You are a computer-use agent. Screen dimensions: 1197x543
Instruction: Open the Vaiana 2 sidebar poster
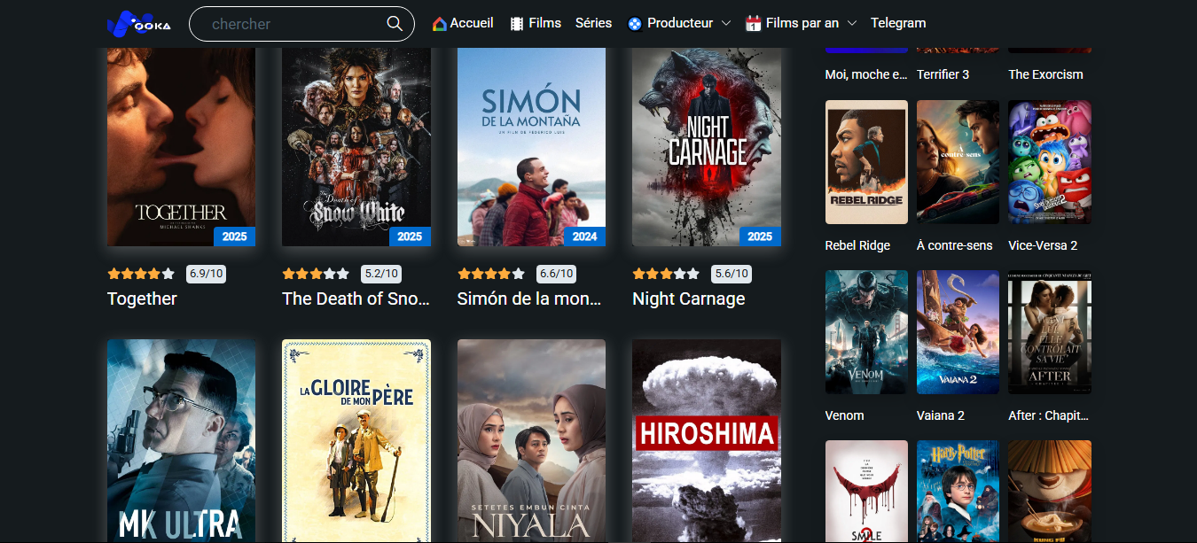pyautogui.click(x=958, y=332)
